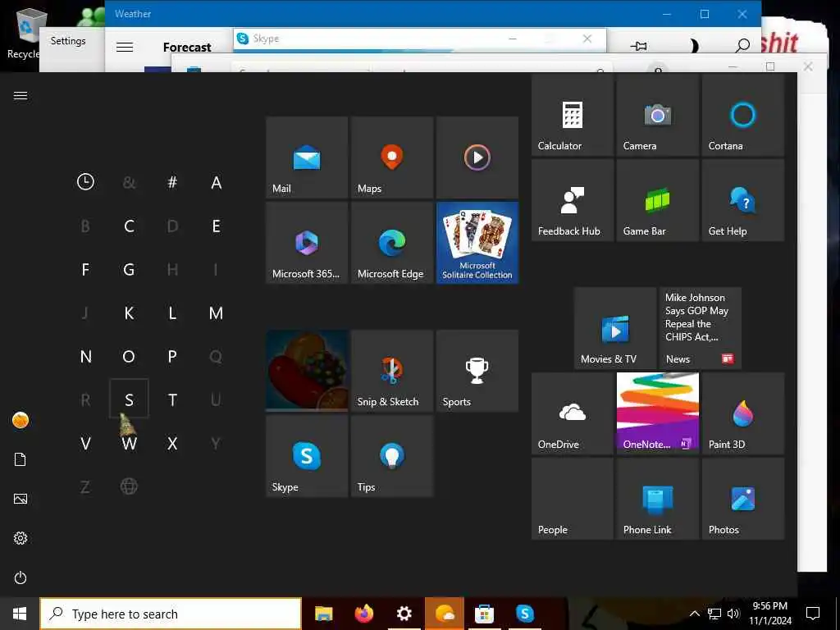The width and height of the screenshot is (840, 630).
Task: Jump to apps starting with M
Action: tap(216, 313)
